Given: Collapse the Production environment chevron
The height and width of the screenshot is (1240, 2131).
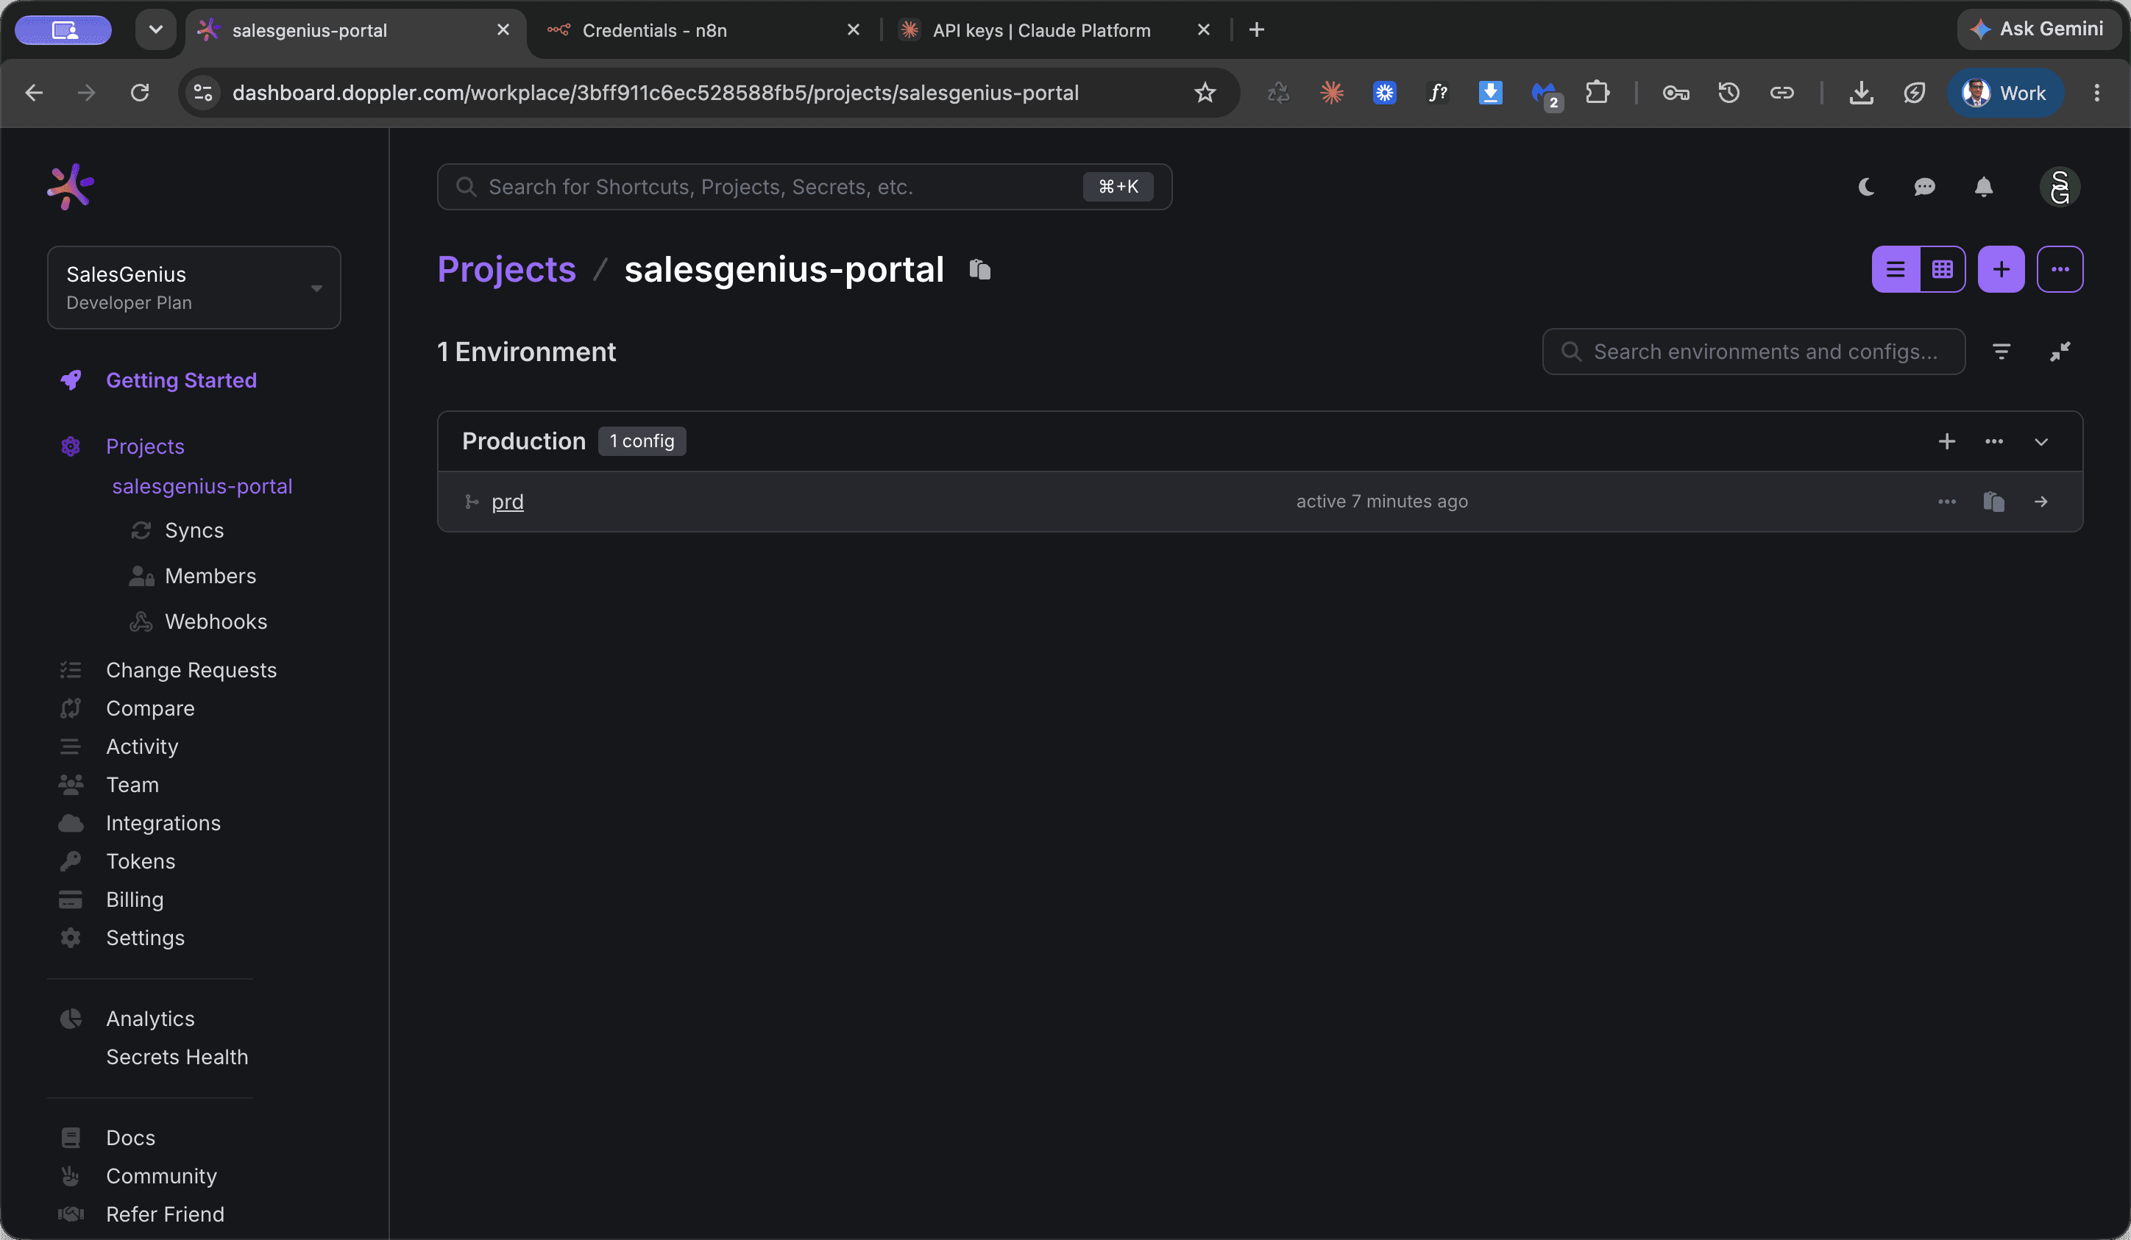Looking at the screenshot, I should [2041, 441].
